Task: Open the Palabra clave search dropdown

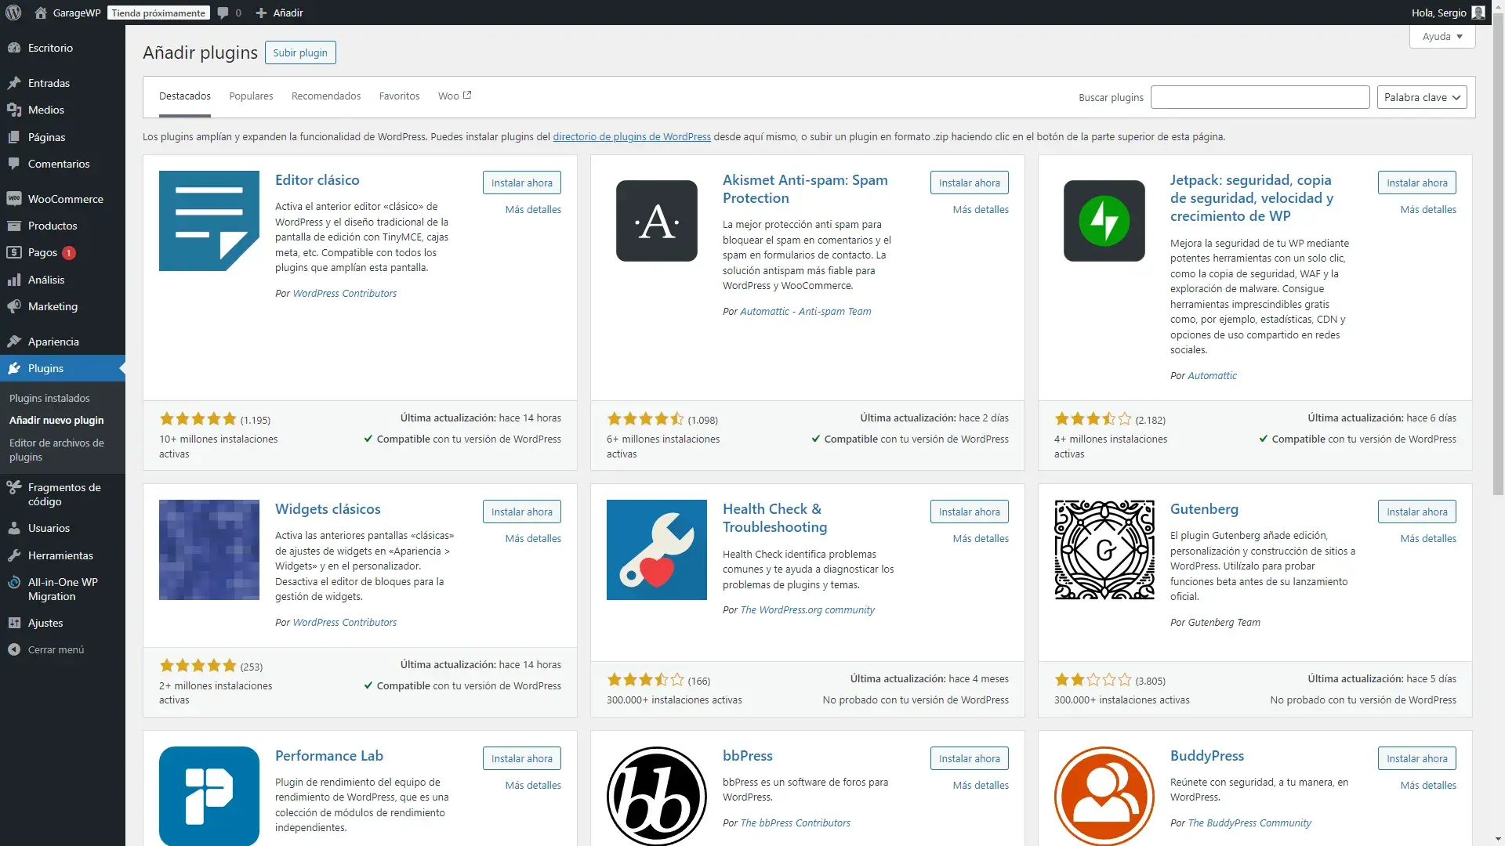Action: (x=1422, y=97)
